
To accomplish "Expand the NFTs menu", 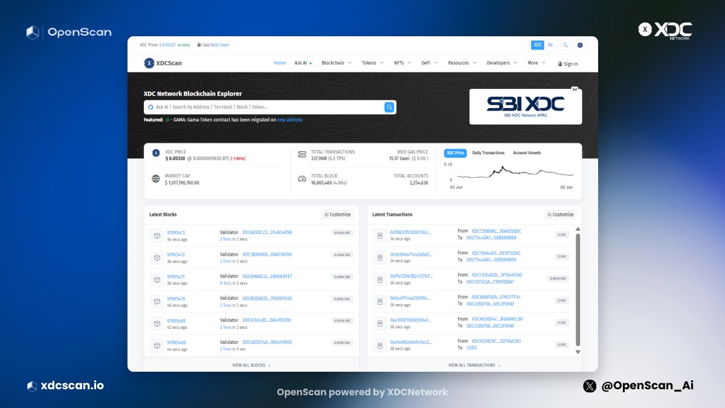I will (402, 63).
